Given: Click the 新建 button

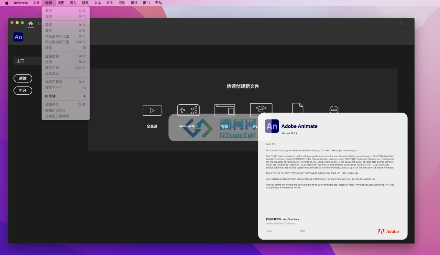Looking at the screenshot, I should [x=23, y=78].
